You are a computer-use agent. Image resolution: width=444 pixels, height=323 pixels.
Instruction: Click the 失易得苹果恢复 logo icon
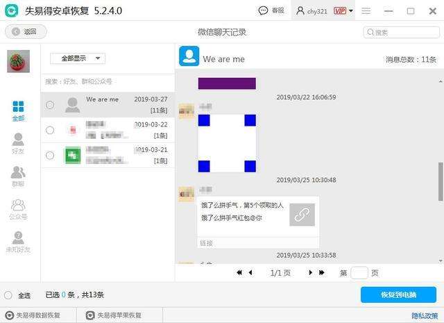90,315
